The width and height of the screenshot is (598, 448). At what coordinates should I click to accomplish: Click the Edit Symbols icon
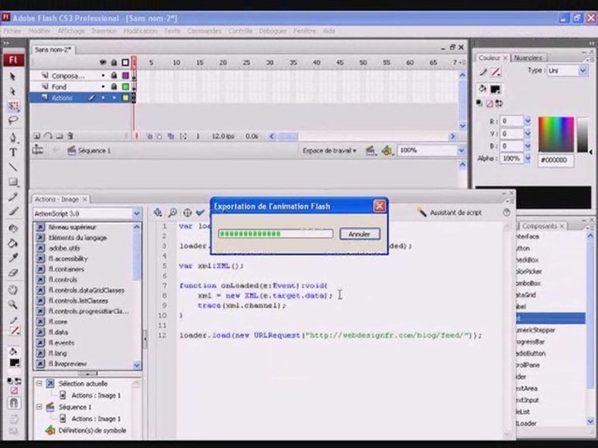pyautogui.click(x=387, y=151)
